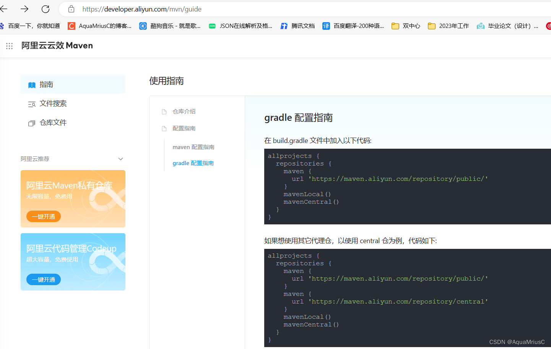
Task: Click mavenLocal() in the first code block
Action: pyautogui.click(x=307, y=194)
